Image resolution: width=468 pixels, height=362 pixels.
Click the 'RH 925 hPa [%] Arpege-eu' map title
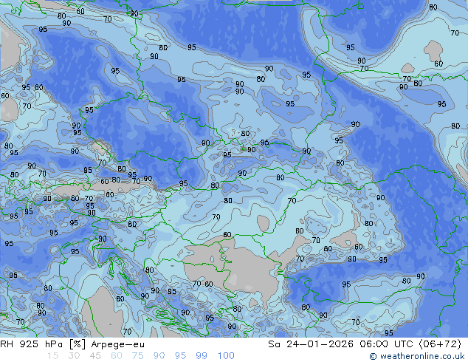[x=72, y=344]
